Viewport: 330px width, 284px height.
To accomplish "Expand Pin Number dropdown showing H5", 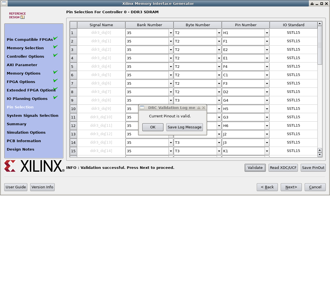I will tap(267, 109).
